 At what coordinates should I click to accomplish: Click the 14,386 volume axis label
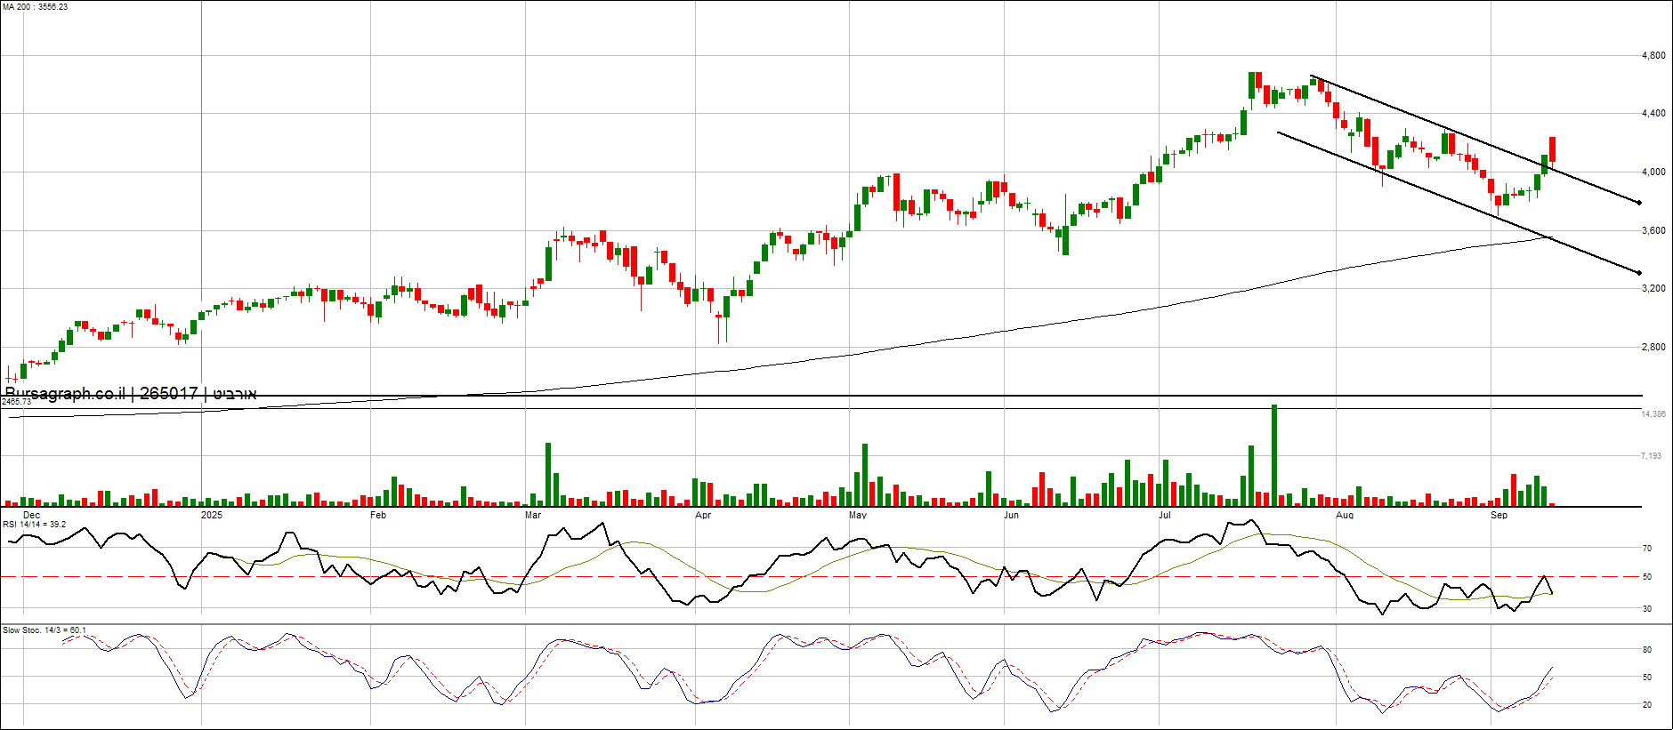coord(1653,414)
